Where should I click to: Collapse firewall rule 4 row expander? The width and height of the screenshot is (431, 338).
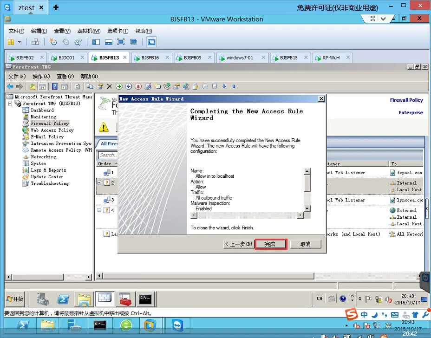[x=99, y=210]
